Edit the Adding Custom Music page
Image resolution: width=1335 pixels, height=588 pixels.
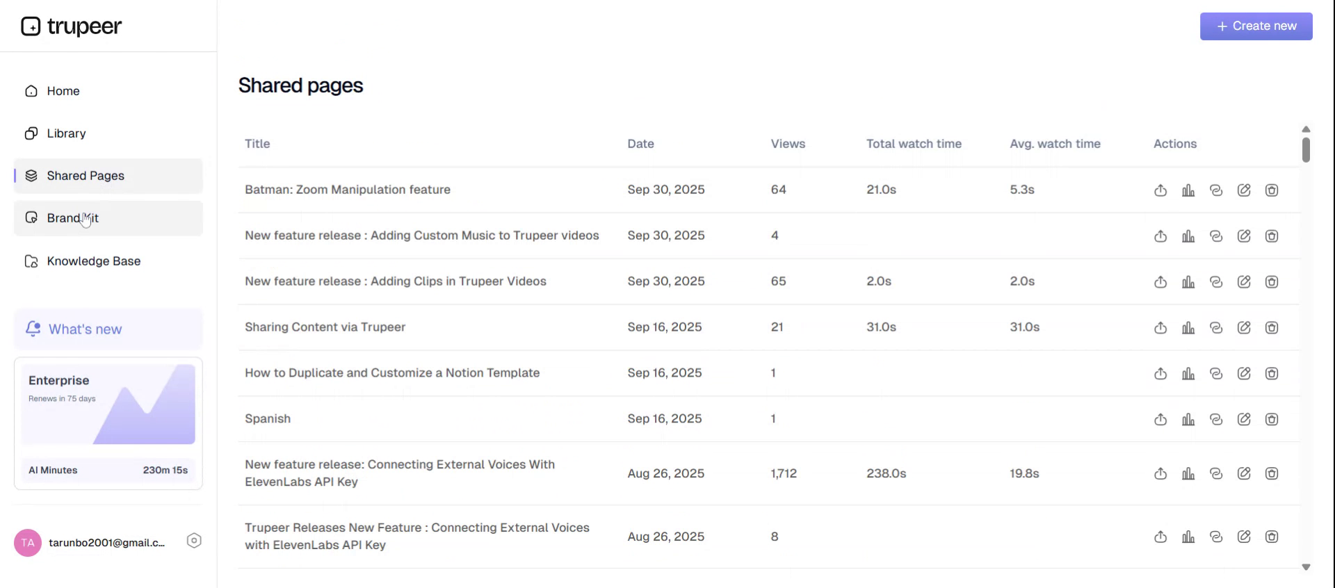point(1244,236)
